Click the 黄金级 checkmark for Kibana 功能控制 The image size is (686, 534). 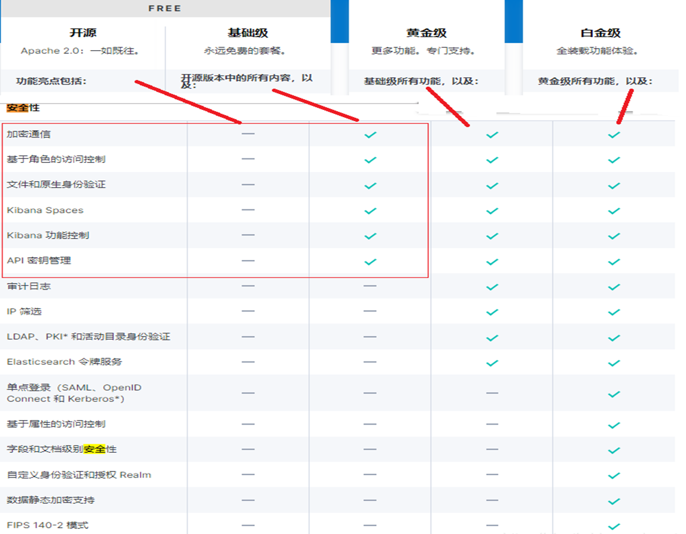click(x=492, y=236)
